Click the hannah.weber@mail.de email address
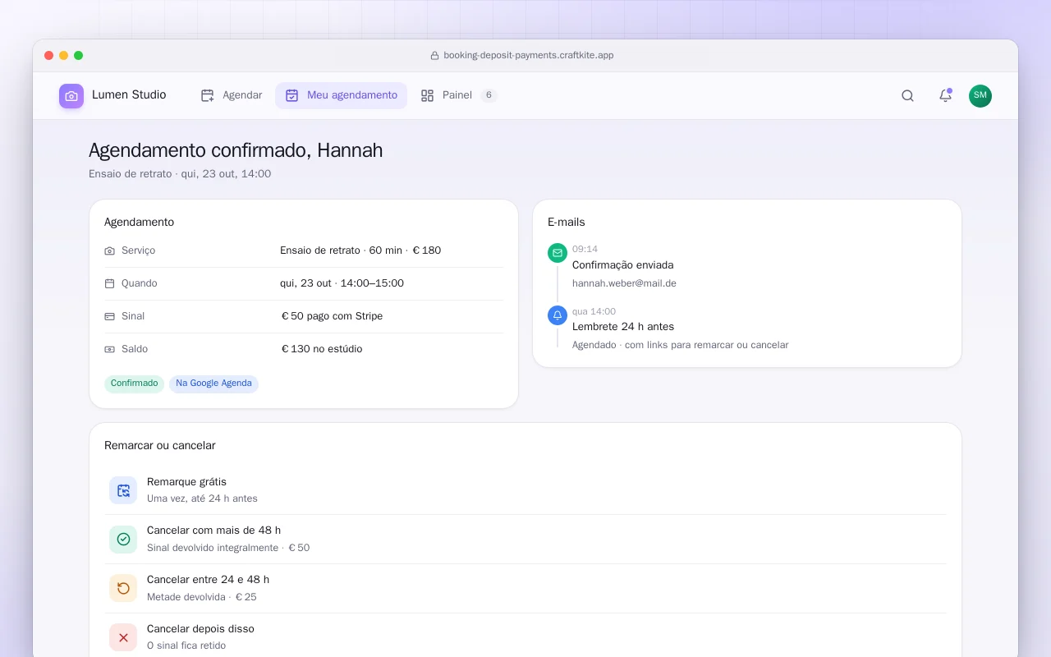This screenshot has height=657, width=1051. pos(624,283)
